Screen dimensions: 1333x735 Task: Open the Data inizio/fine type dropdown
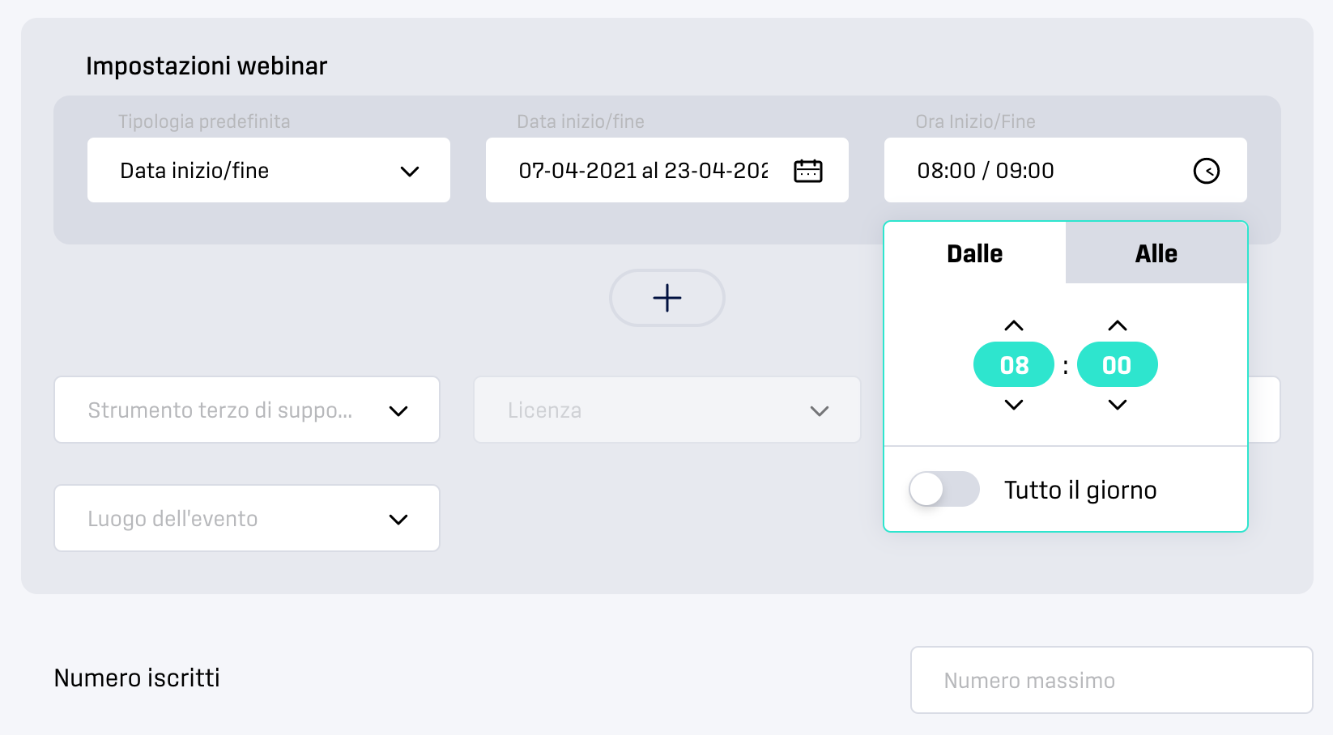(268, 170)
